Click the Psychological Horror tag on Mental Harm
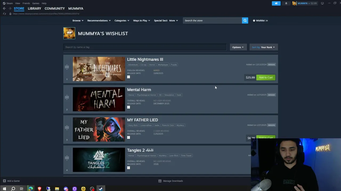 coord(147,95)
